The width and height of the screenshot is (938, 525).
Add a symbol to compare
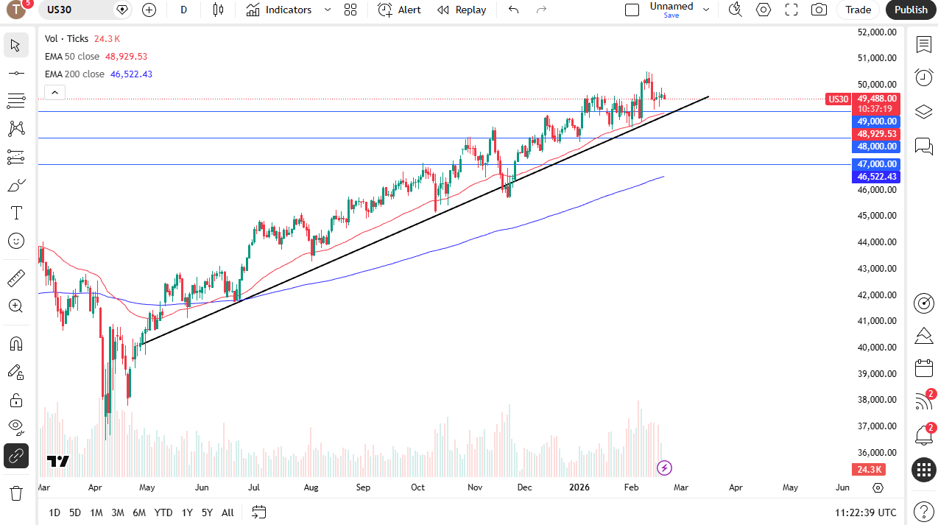point(149,10)
